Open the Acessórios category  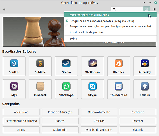pyautogui.click(x=21, y=112)
